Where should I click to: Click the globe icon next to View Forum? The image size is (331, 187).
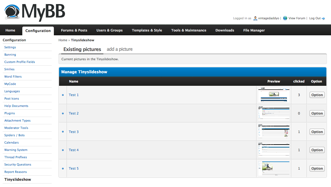click(x=285, y=18)
